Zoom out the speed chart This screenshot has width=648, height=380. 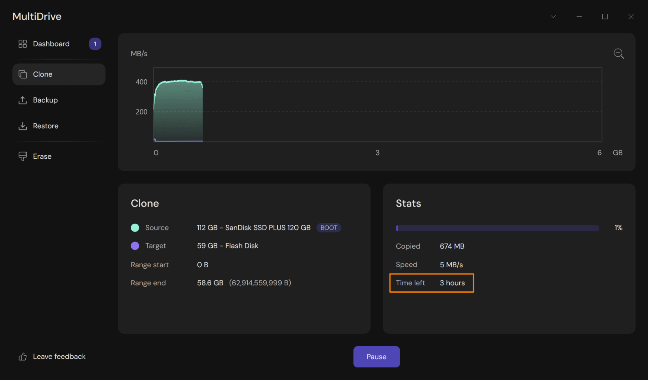coord(619,53)
